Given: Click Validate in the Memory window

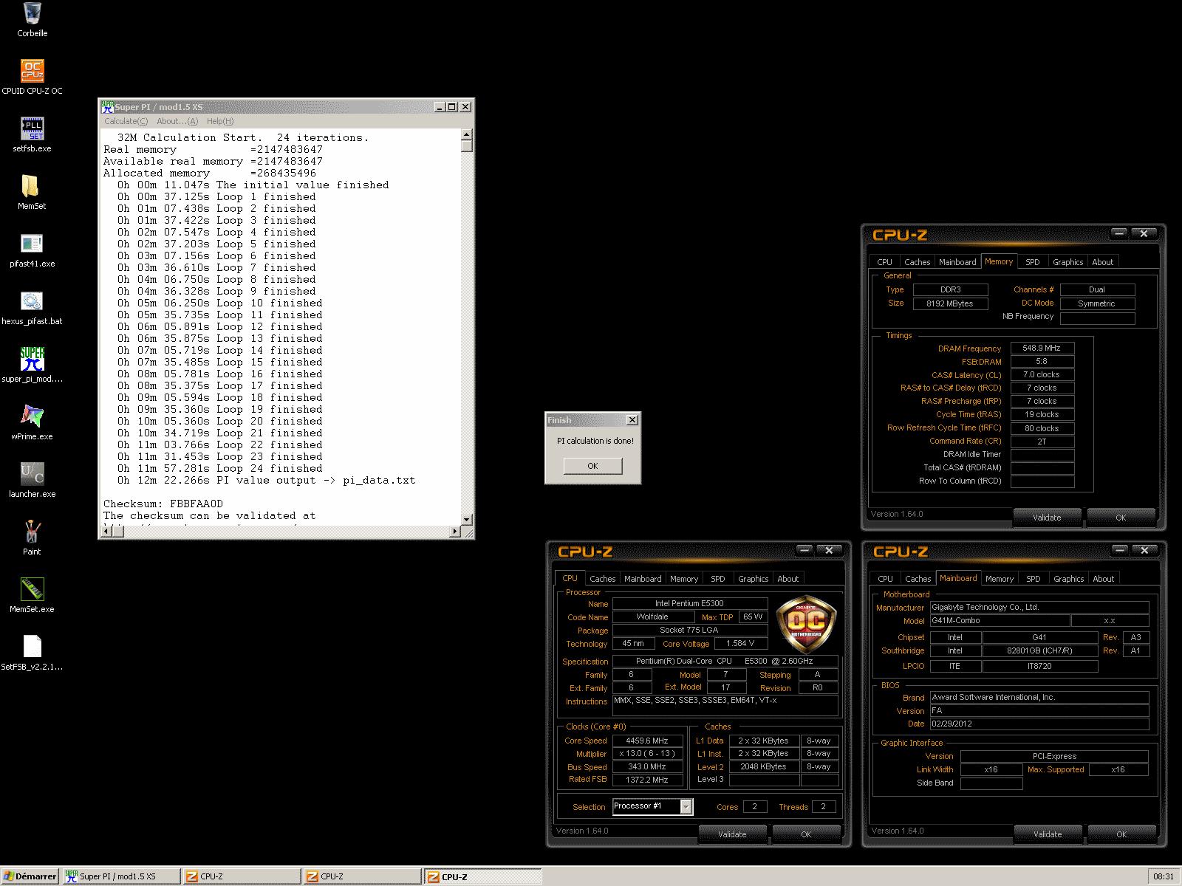Looking at the screenshot, I should click(x=1047, y=518).
